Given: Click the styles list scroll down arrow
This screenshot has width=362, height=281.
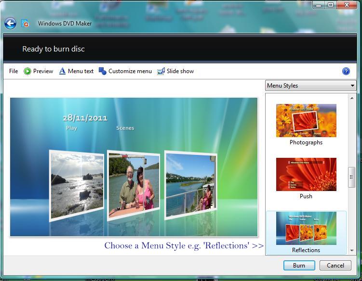Looking at the screenshot, I should coord(352,251).
